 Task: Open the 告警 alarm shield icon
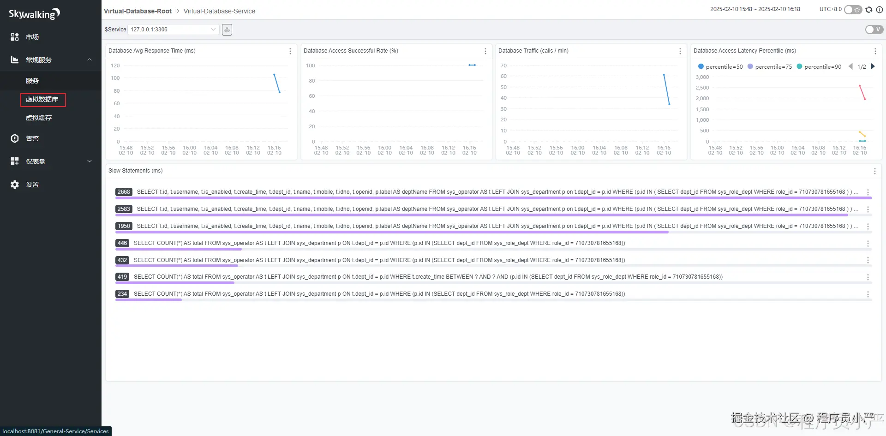(15, 138)
